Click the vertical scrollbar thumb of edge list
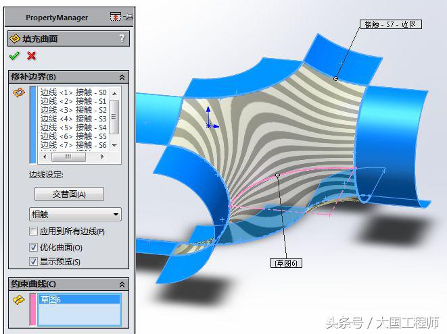Screen dimensions: 447x334 click(x=114, y=116)
